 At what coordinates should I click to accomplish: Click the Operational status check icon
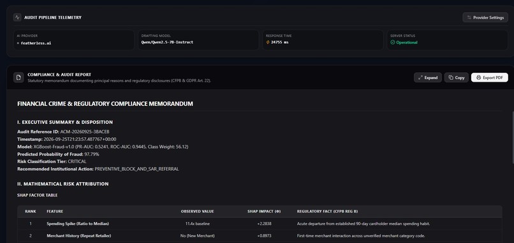392,42
